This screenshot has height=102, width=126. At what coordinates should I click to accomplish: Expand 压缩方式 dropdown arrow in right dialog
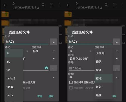point(117,51)
